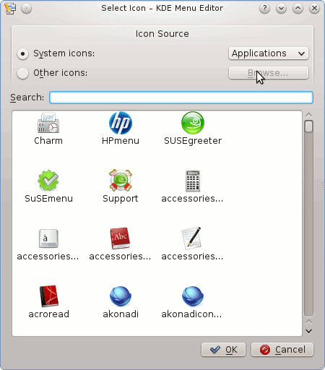Click the scrollbar up arrow at top

(x=308, y=115)
